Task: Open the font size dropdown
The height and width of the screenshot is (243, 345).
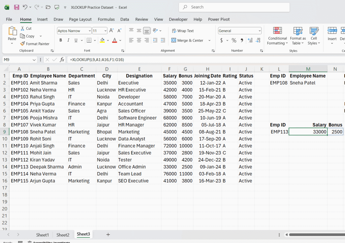Action: click(105, 31)
